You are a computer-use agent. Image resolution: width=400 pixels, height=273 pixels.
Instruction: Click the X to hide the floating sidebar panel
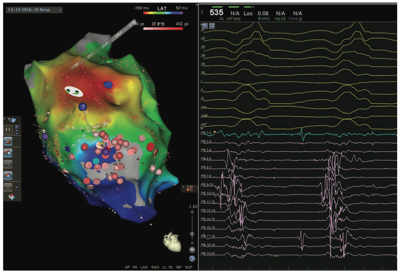tap(4, 119)
